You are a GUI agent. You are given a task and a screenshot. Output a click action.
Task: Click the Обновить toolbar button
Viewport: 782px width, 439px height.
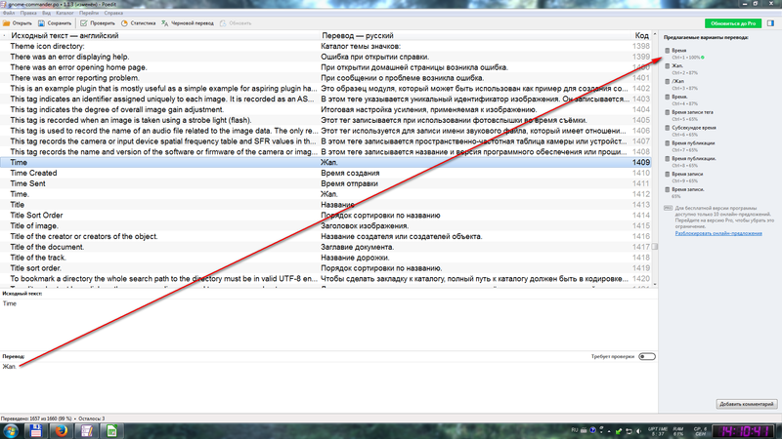(x=236, y=23)
